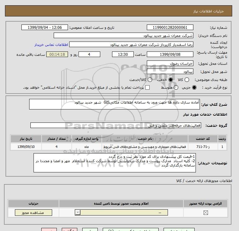Click the 'تعداد / مقدار' column header
Image resolution: width=239 pixels, height=231 pixels.
(x=56, y=139)
